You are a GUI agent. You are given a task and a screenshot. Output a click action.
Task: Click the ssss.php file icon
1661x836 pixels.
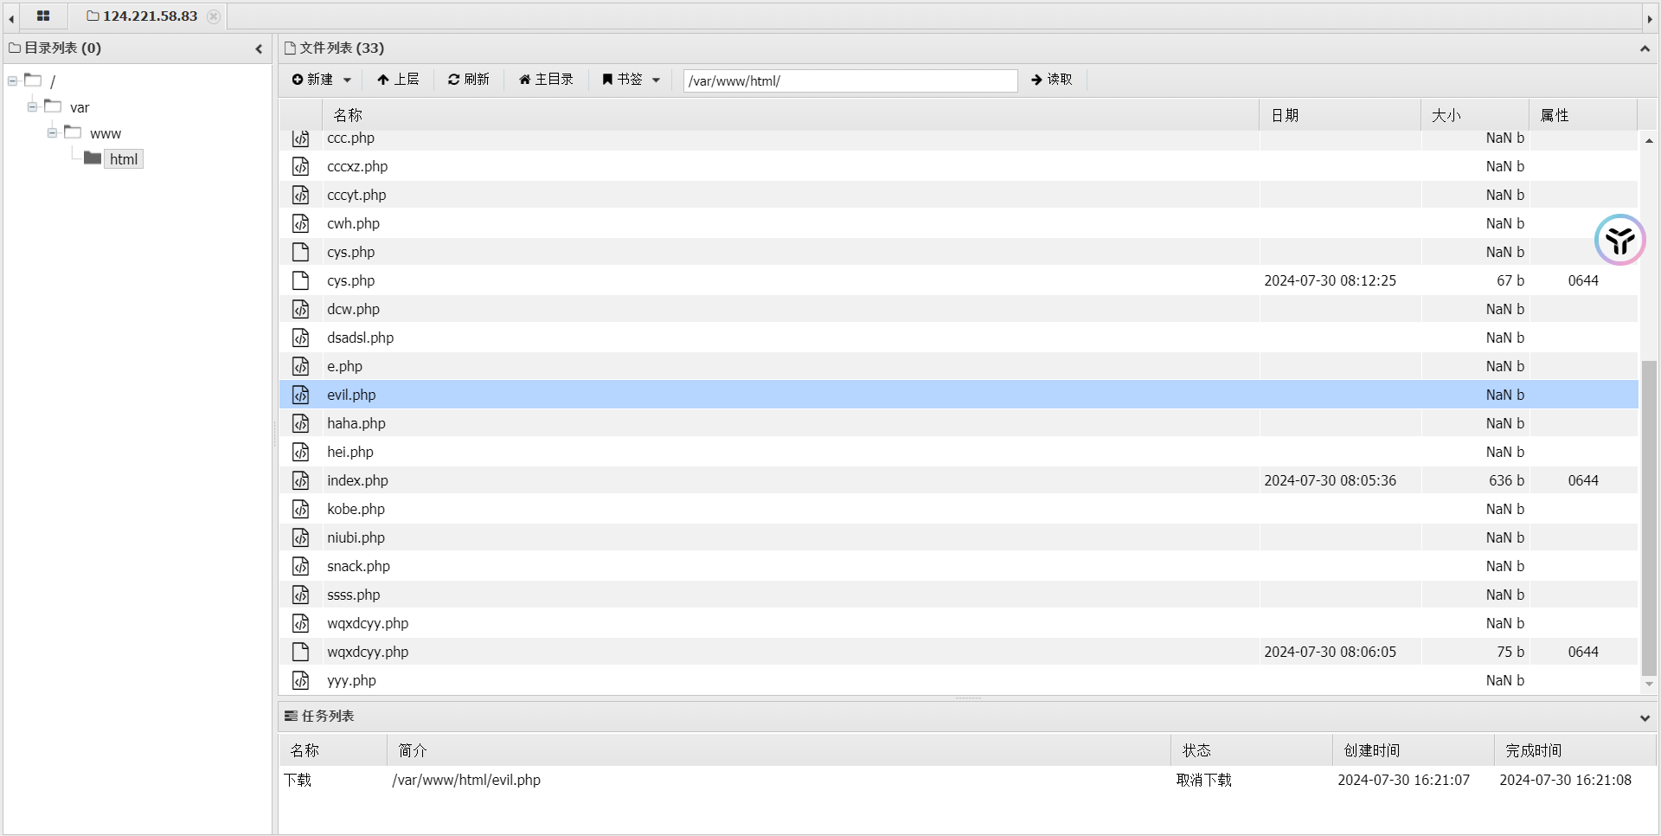(300, 595)
